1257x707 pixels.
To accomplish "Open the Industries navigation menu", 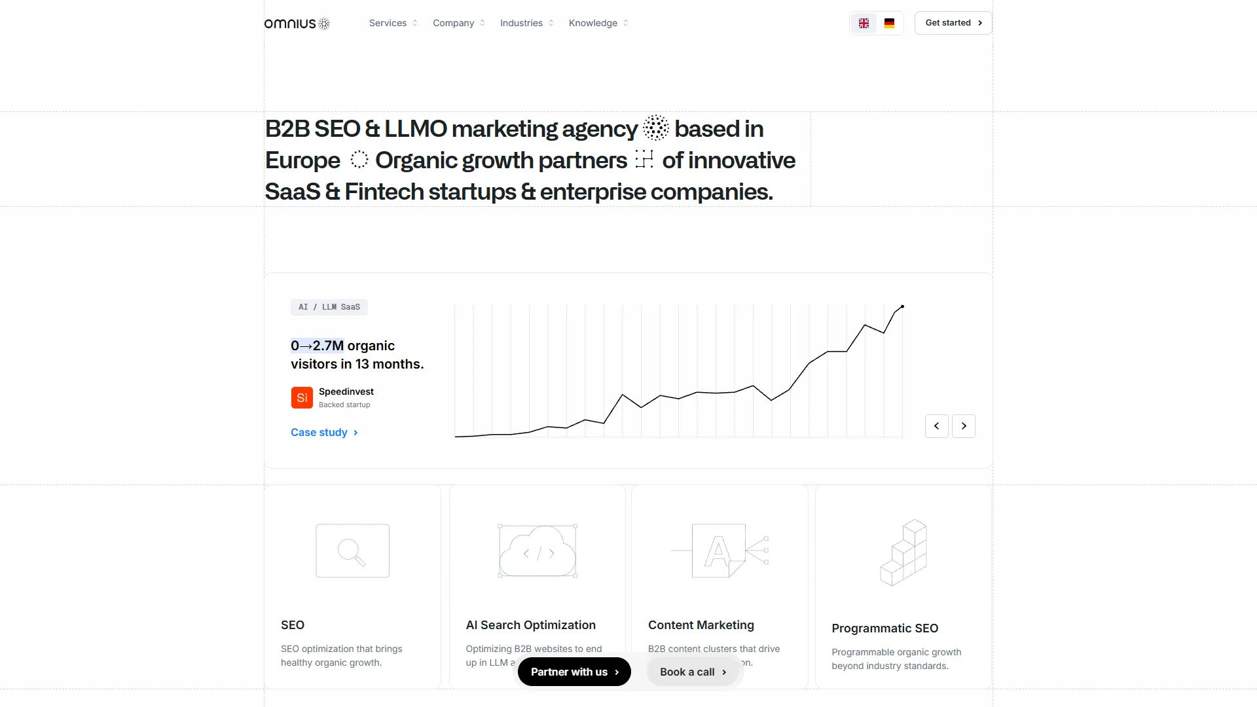I will (526, 23).
